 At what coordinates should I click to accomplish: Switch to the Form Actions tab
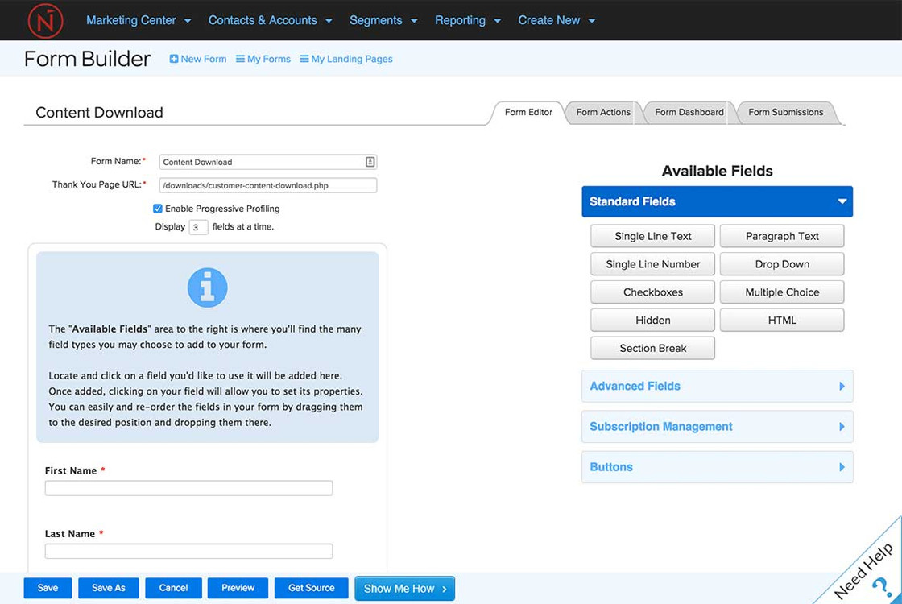[603, 112]
